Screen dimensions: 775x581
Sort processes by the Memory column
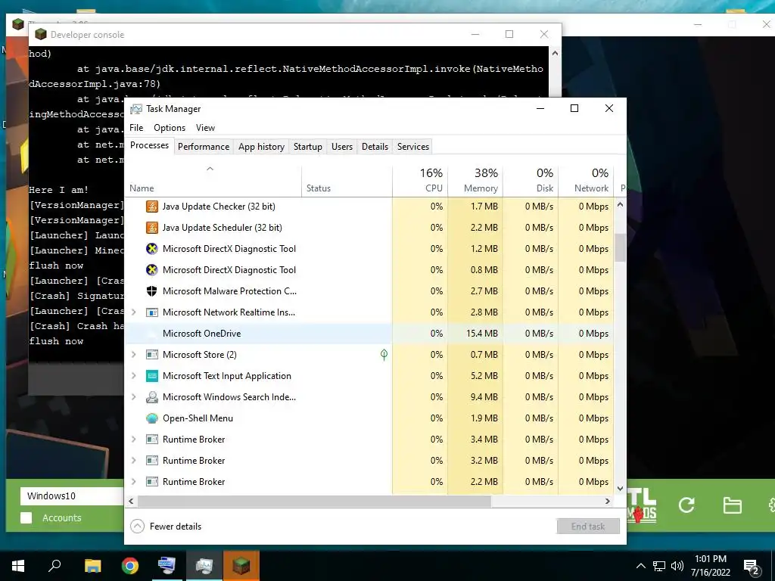(475, 182)
